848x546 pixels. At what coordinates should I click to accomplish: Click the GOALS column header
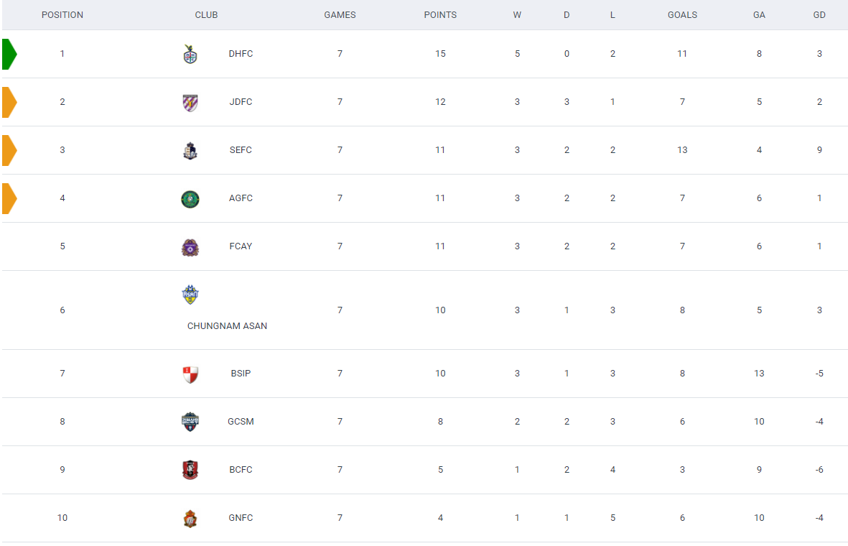682,15
